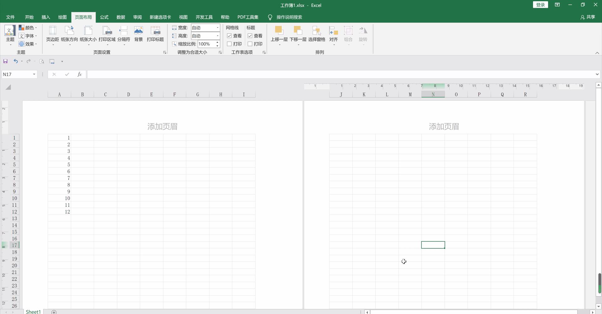Add a new sheet with plus icon

[x=54, y=312]
